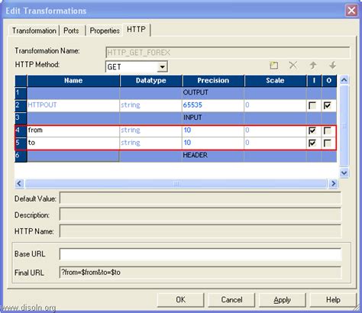The image size is (362, 313).
Task: Select row number 5 header
Action: click(x=21, y=143)
